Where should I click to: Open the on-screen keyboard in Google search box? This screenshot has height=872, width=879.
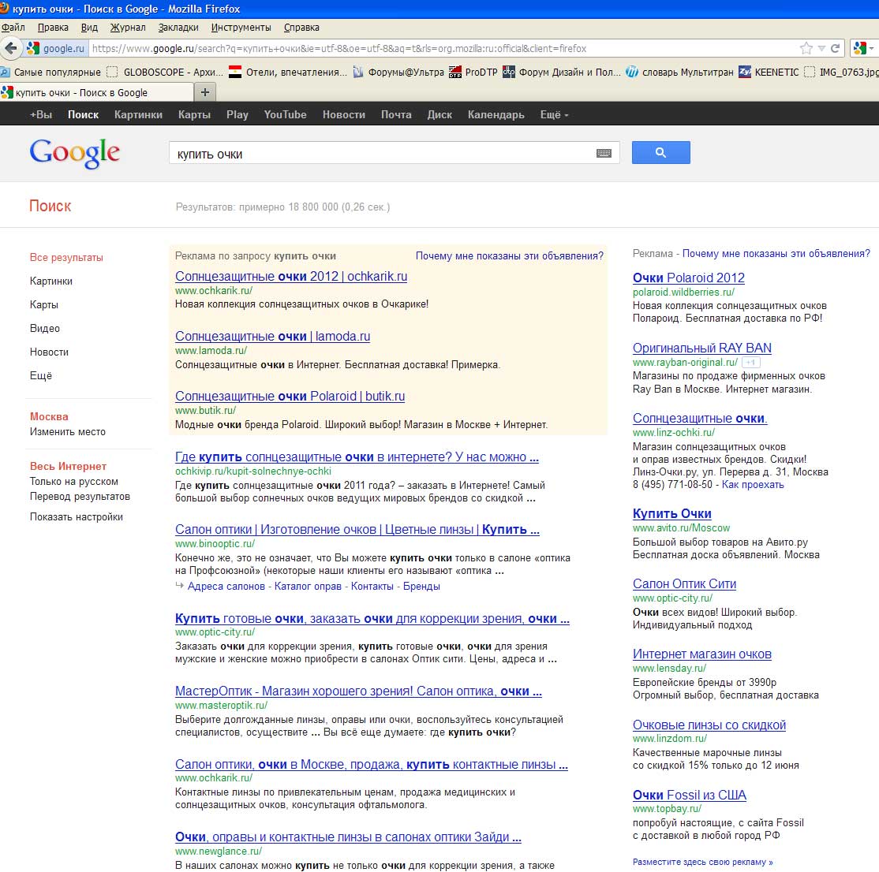[604, 154]
